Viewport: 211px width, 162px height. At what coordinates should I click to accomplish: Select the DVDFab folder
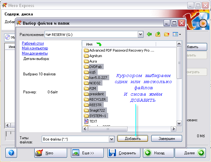coord(93,67)
